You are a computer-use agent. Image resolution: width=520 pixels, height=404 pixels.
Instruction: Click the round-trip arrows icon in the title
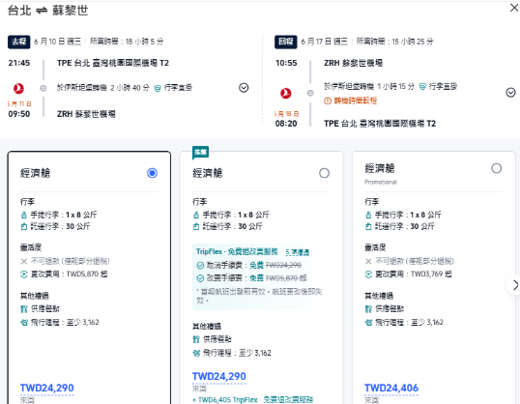pyautogui.click(x=42, y=11)
